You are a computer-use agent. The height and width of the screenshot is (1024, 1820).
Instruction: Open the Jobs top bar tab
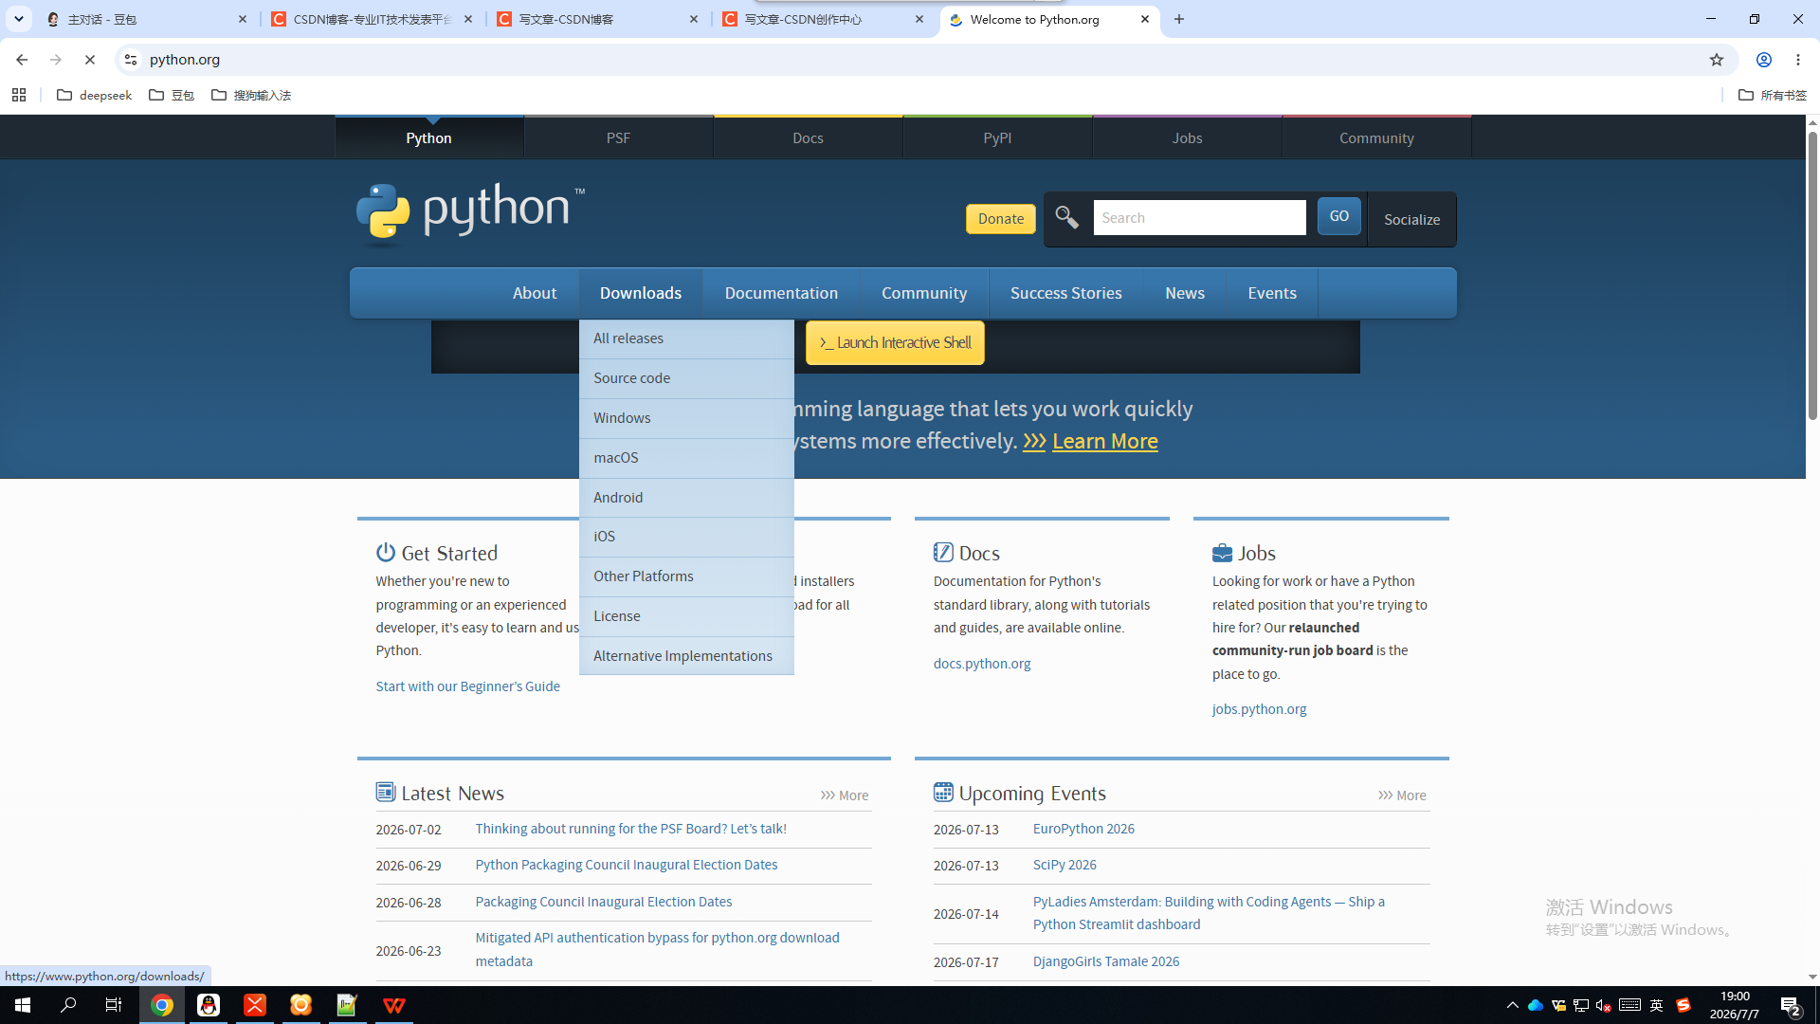pos(1187,137)
